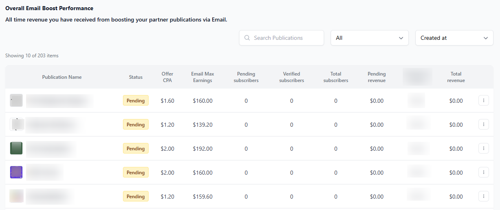500x210 pixels.
Task: Click the Pending badge in the $139.20 row
Action: pos(136,125)
